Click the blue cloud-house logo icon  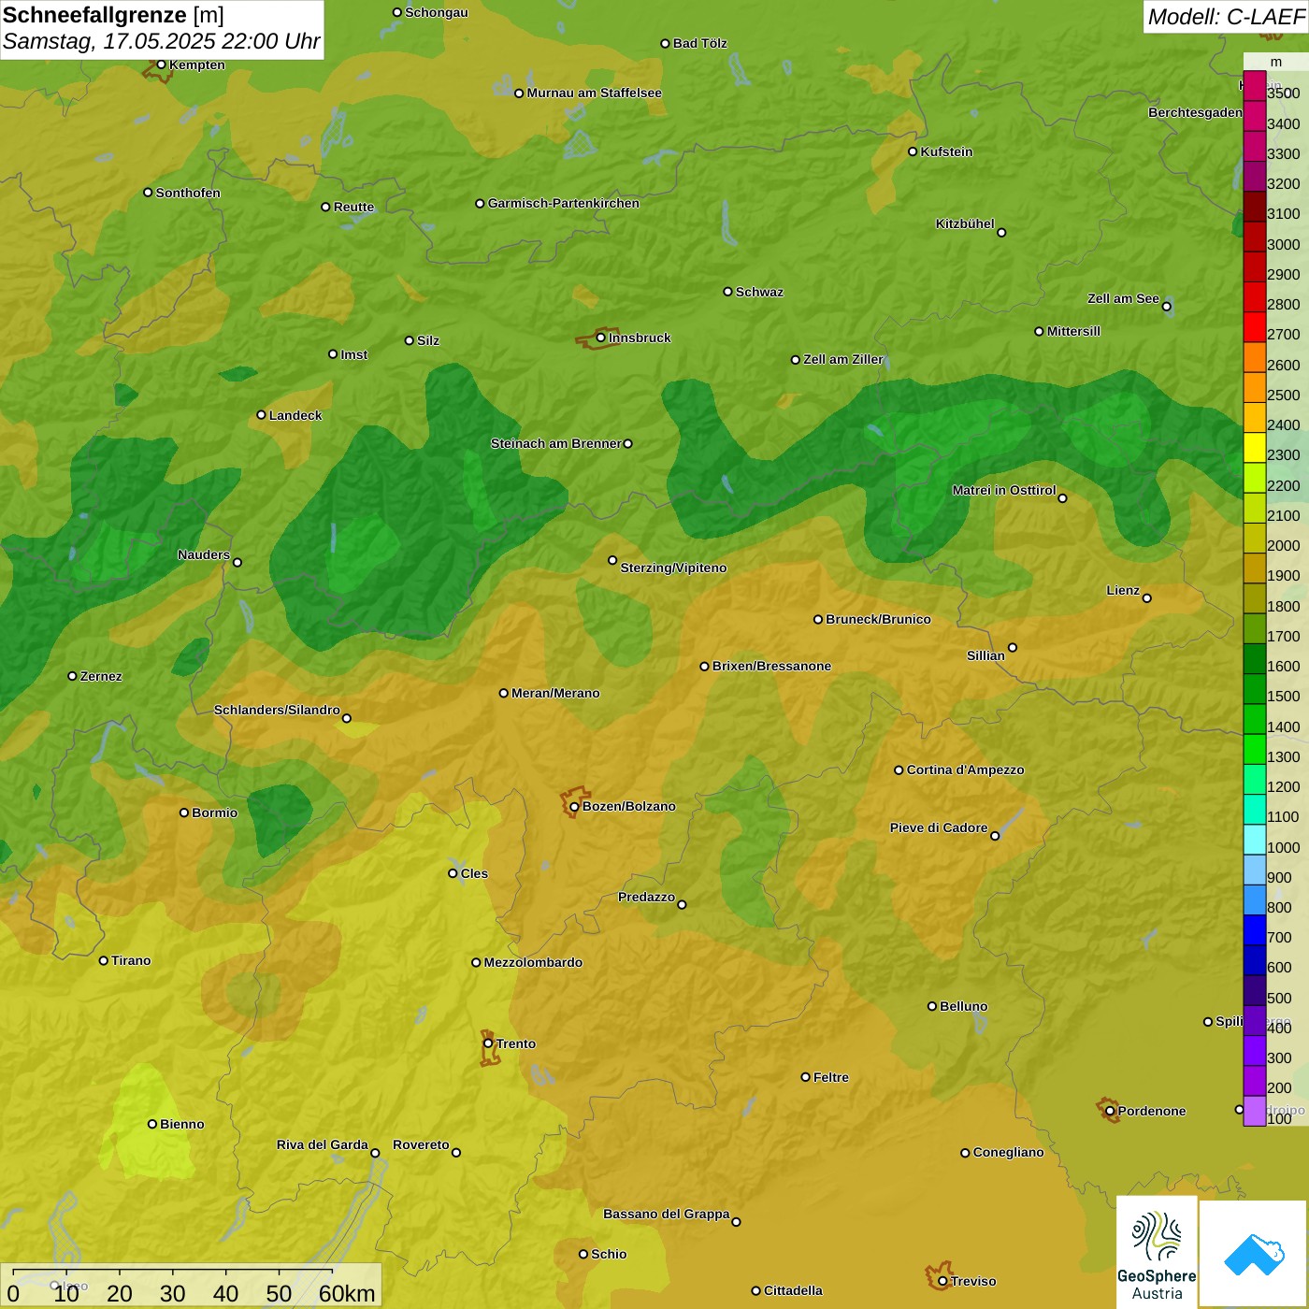pyautogui.click(x=1254, y=1254)
